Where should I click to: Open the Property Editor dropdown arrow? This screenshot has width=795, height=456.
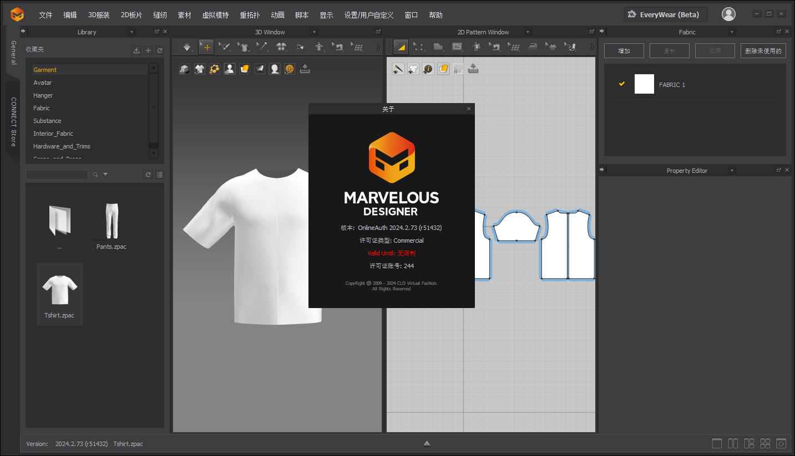(732, 171)
